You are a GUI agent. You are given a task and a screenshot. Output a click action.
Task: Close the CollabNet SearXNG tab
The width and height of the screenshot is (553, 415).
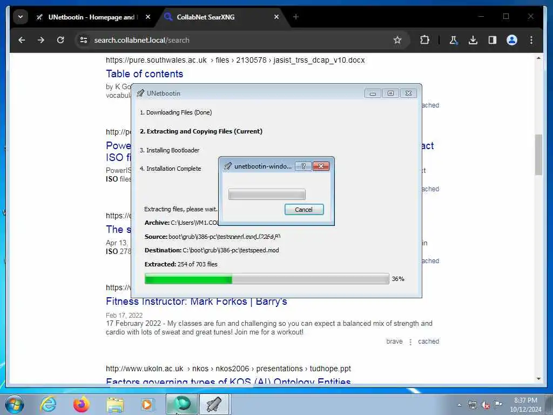tap(276, 17)
